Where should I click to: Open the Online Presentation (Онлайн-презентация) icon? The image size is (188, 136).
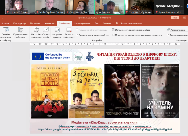pyautogui.click(x=6, y=30)
